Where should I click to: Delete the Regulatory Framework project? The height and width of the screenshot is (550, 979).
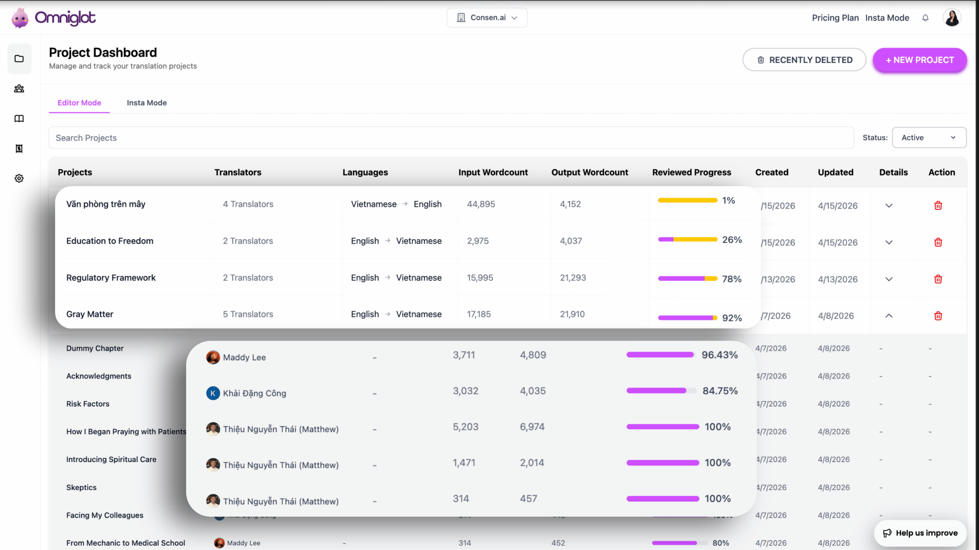(938, 279)
